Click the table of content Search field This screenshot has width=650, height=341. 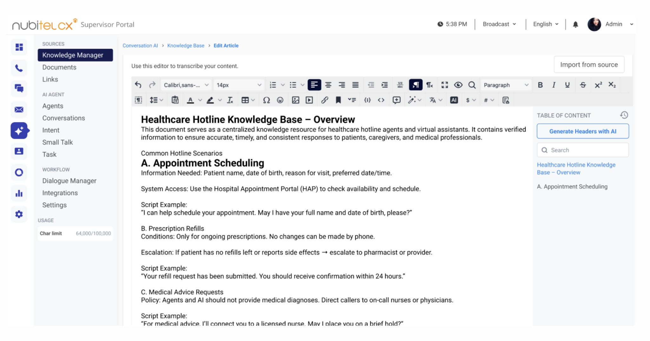(x=582, y=150)
